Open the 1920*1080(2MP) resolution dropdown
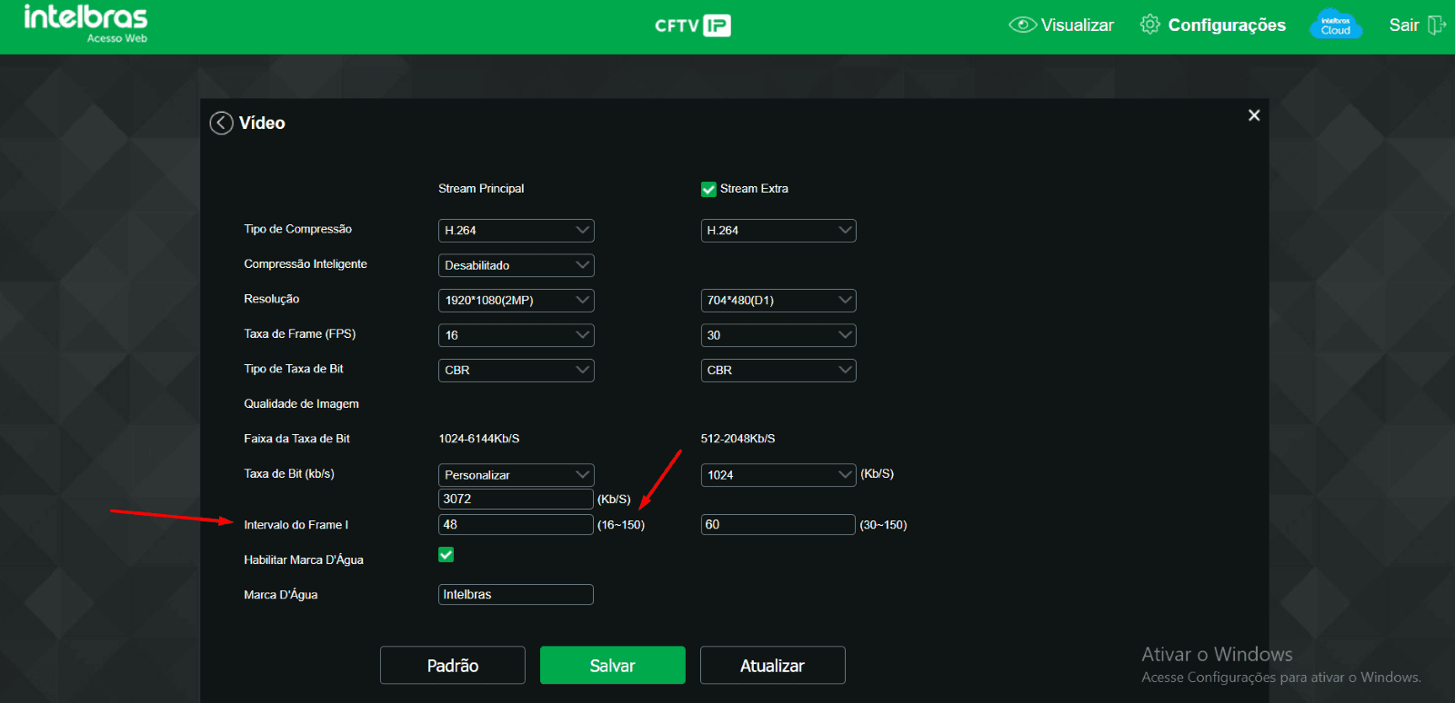Viewport: 1455px width, 703px height. (516, 301)
